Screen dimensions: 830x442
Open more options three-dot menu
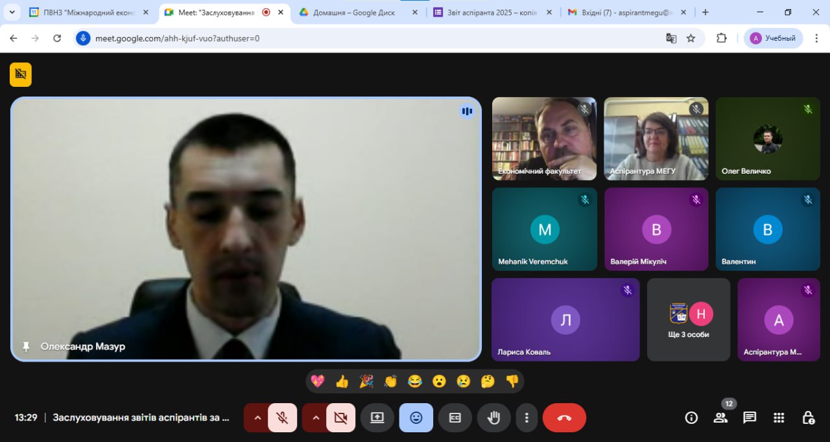click(x=527, y=417)
